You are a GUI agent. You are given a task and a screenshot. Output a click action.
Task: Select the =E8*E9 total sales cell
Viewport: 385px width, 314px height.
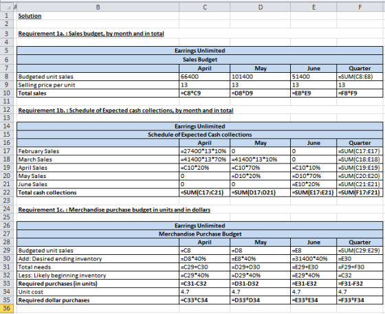coord(313,93)
